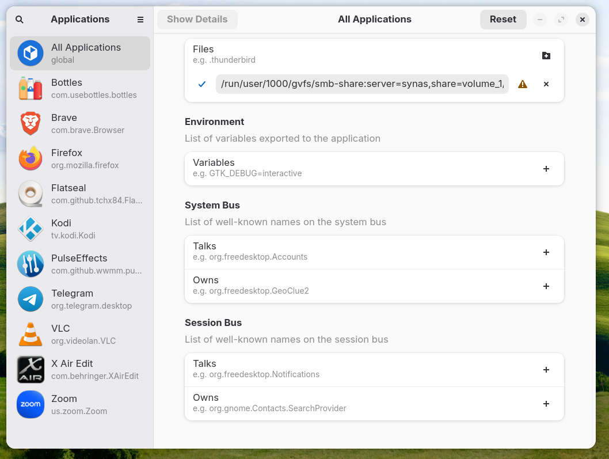The width and height of the screenshot is (609, 459).
Task: Click the Show Details button
Action: coord(197,20)
